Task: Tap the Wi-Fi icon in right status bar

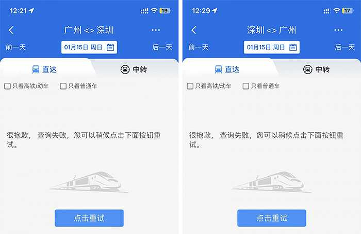Action: [x=337, y=11]
